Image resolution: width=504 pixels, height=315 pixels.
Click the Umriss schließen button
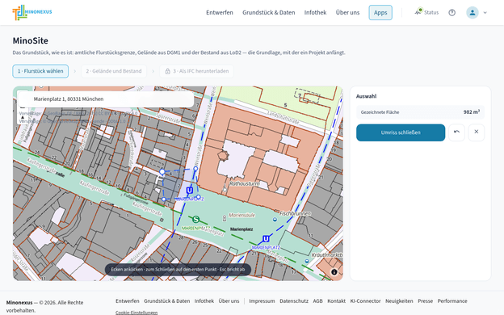[401, 132]
